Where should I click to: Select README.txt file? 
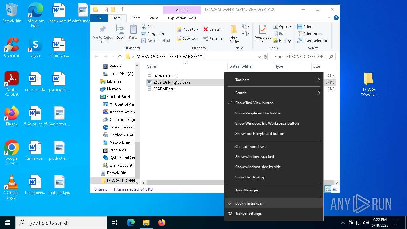163,89
